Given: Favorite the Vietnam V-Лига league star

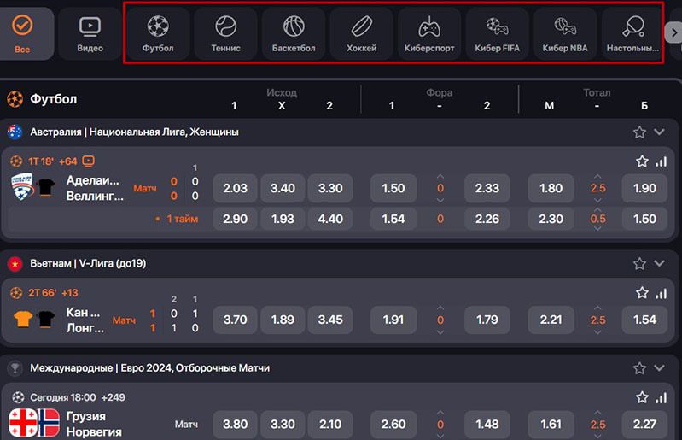Looking at the screenshot, I should [639, 264].
